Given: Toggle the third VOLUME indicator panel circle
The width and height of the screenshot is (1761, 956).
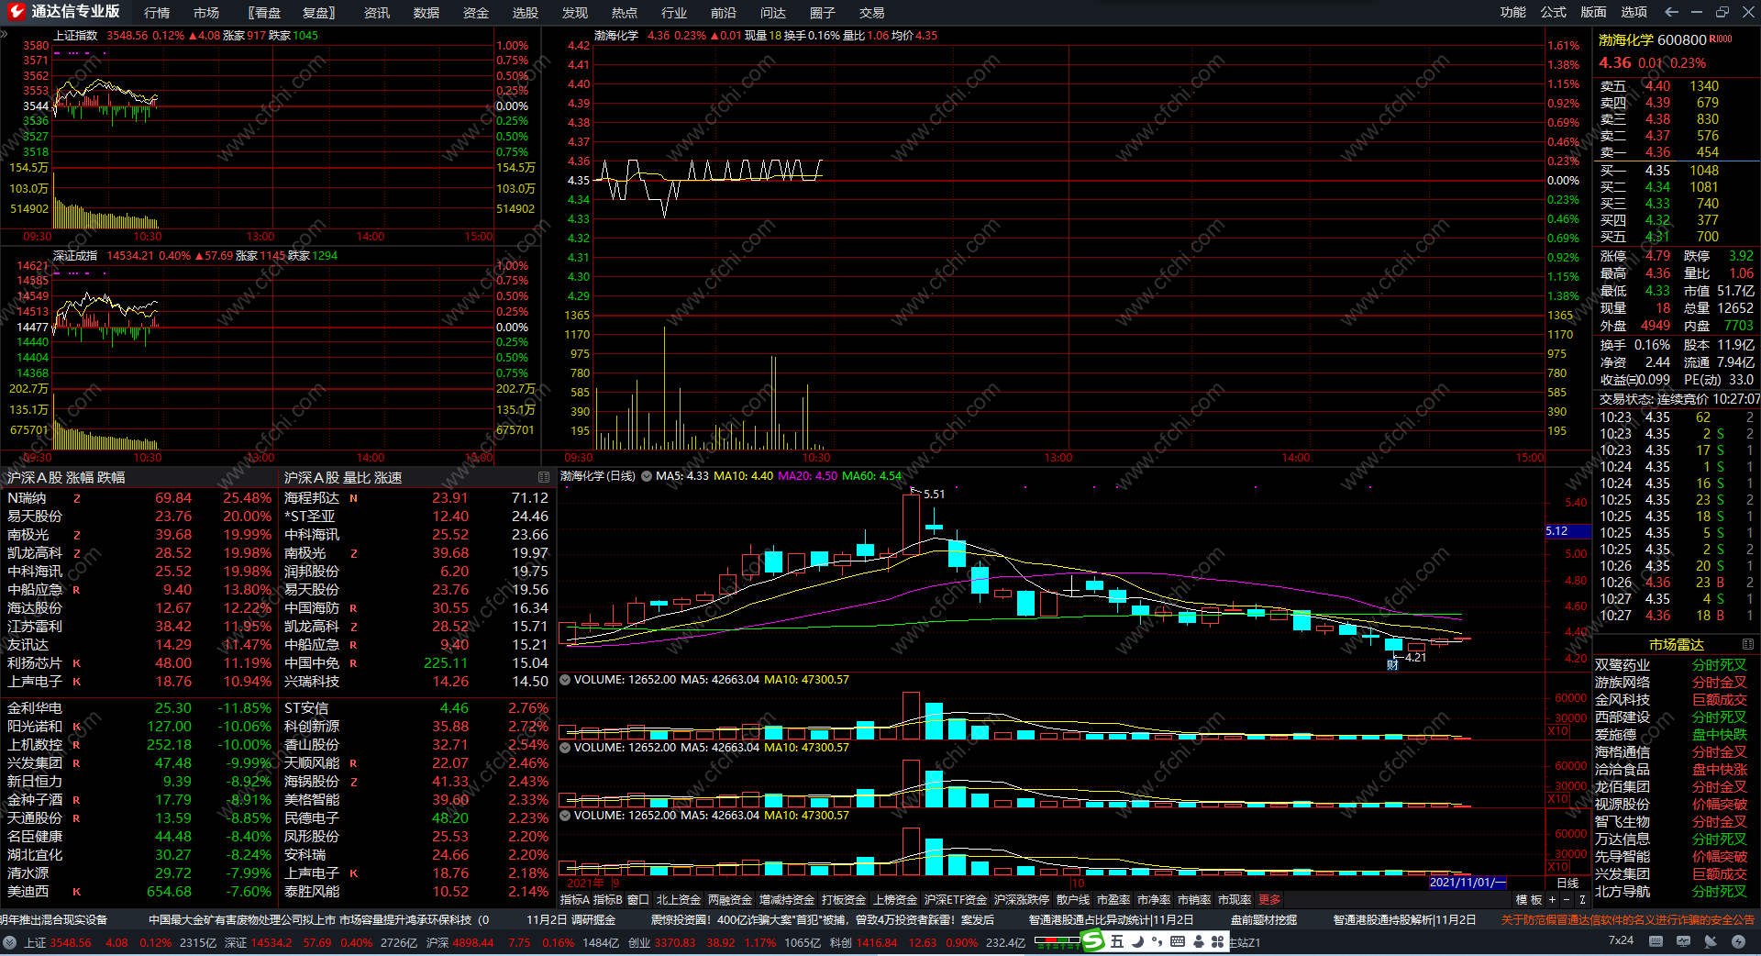Looking at the screenshot, I should (x=566, y=815).
